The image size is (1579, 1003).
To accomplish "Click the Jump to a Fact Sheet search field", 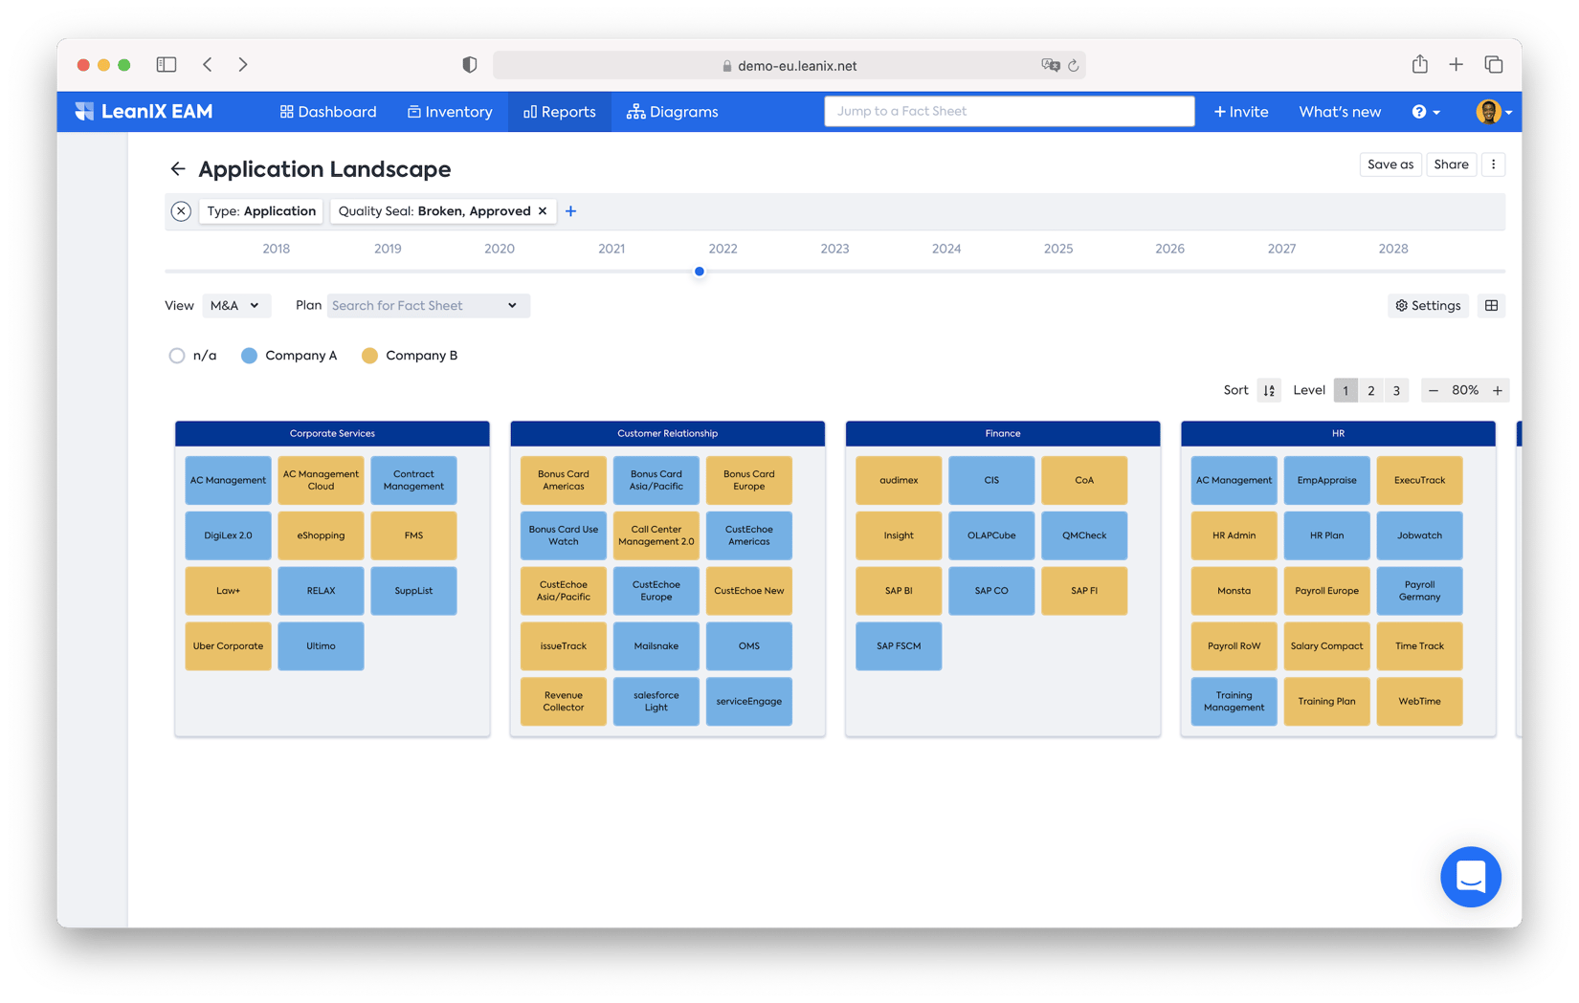I will [x=1009, y=111].
